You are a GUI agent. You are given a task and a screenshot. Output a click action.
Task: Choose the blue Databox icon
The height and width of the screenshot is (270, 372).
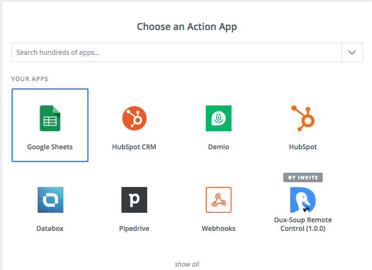coord(50,200)
